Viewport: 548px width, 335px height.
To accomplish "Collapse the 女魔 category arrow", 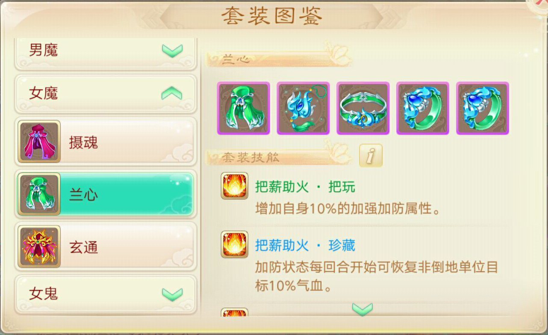I will coord(172,93).
